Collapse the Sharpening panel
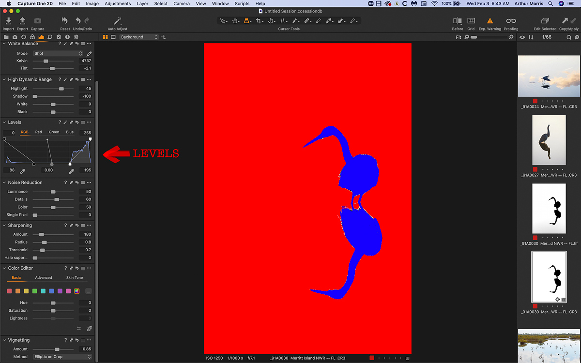The width and height of the screenshot is (581, 363). (4, 225)
